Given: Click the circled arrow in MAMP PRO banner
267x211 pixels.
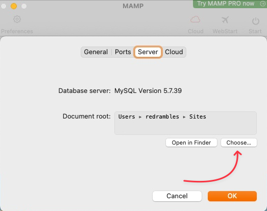Looking at the screenshot, I should [263, 4].
